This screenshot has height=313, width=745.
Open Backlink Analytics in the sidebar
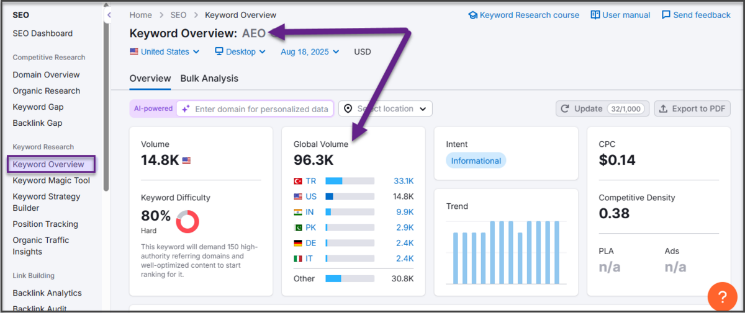[x=47, y=293]
